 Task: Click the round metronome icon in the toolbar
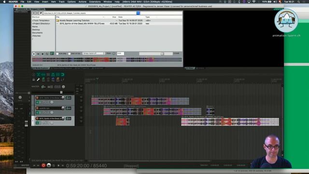pos(33,74)
